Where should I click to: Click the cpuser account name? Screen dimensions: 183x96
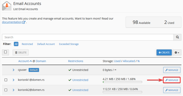[x=22, y=70]
